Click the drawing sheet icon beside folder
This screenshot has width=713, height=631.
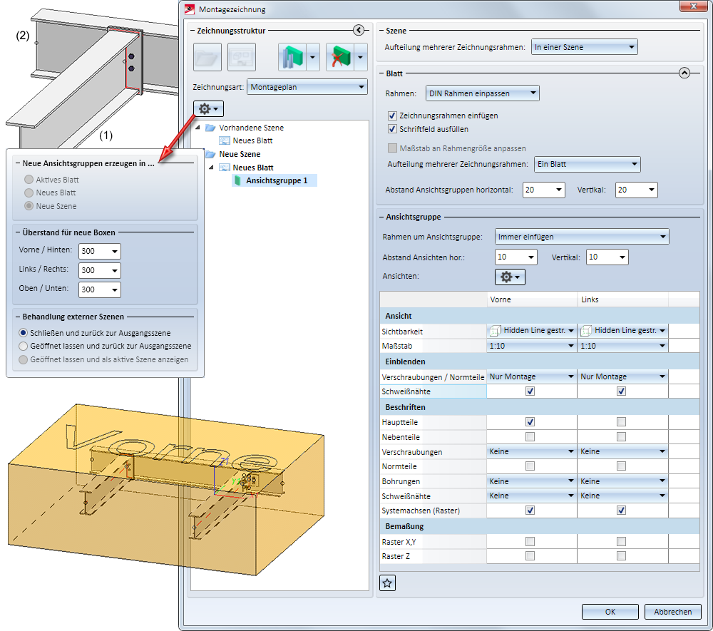(x=242, y=57)
